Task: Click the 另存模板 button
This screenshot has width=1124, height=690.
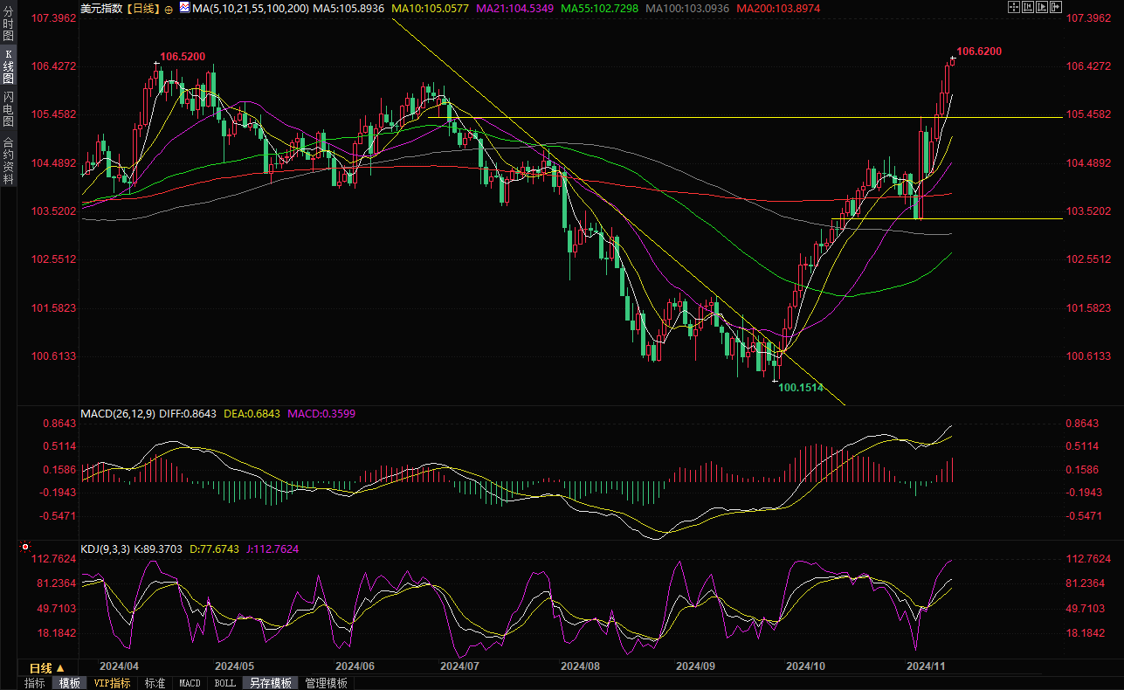Action: coord(270,683)
